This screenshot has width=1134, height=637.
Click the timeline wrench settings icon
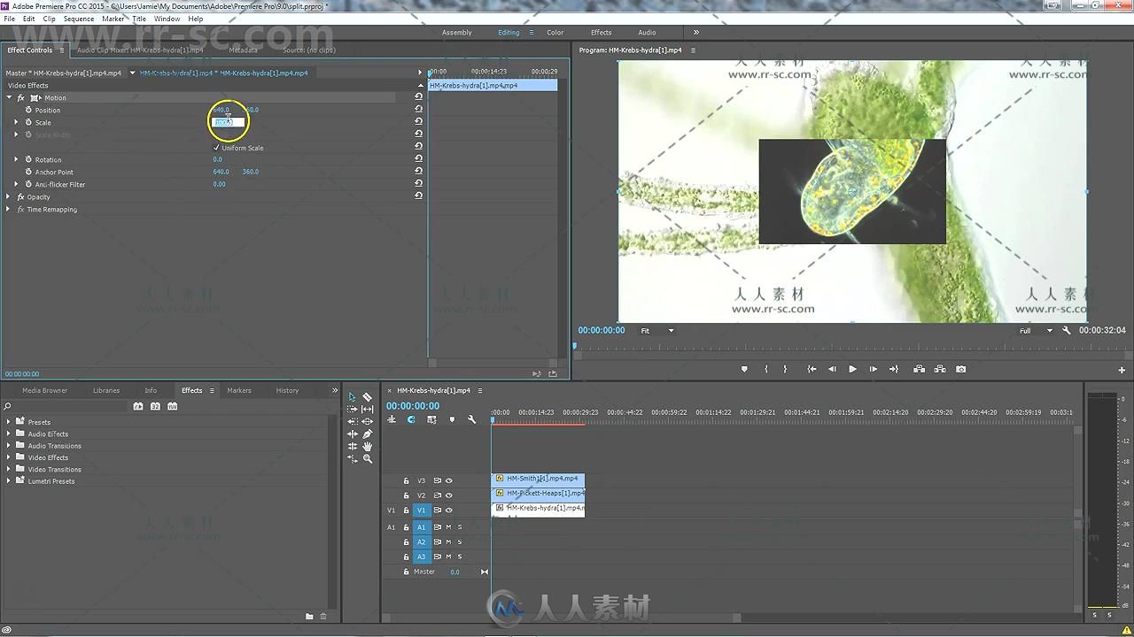coord(471,419)
